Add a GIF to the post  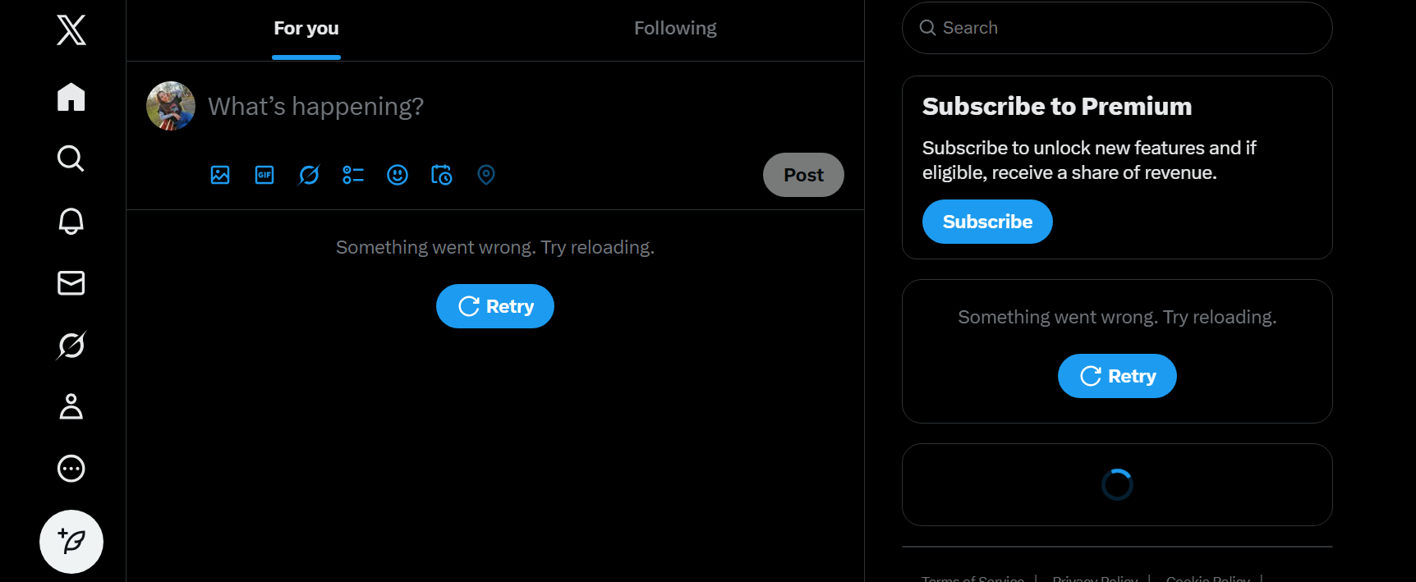(264, 175)
